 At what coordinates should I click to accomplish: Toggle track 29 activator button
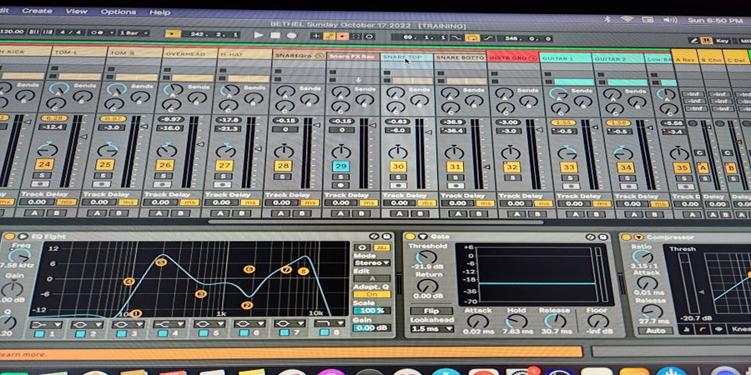(x=340, y=167)
